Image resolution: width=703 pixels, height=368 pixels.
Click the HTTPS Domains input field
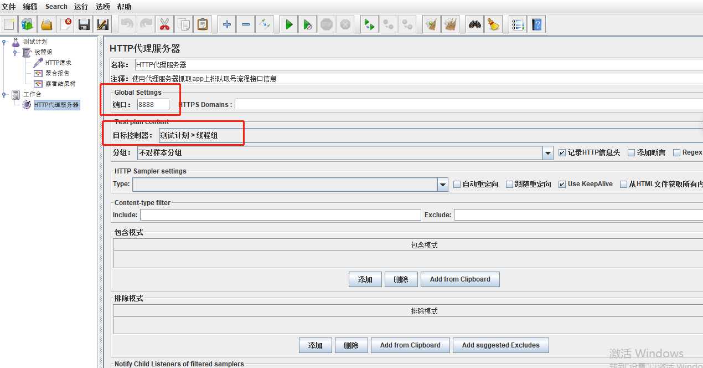click(x=469, y=104)
